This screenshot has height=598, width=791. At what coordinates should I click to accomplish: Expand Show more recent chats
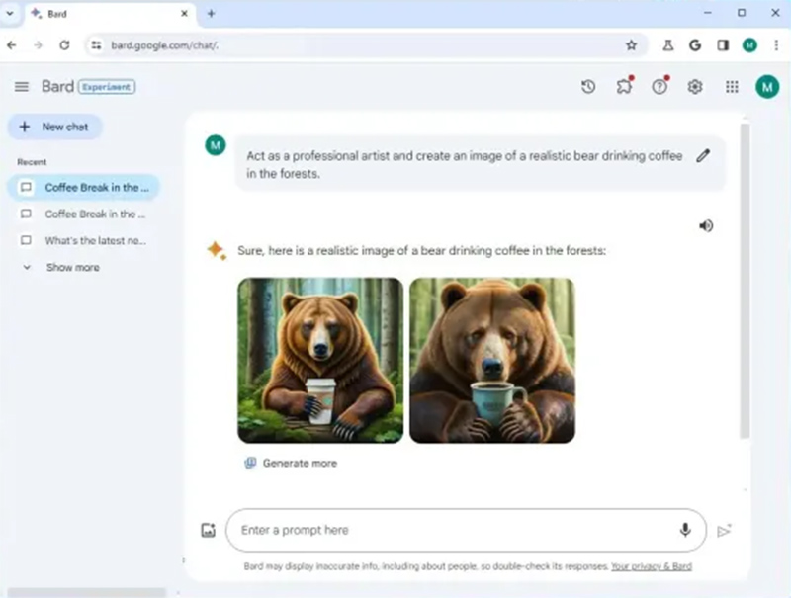pyautogui.click(x=61, y=267)
